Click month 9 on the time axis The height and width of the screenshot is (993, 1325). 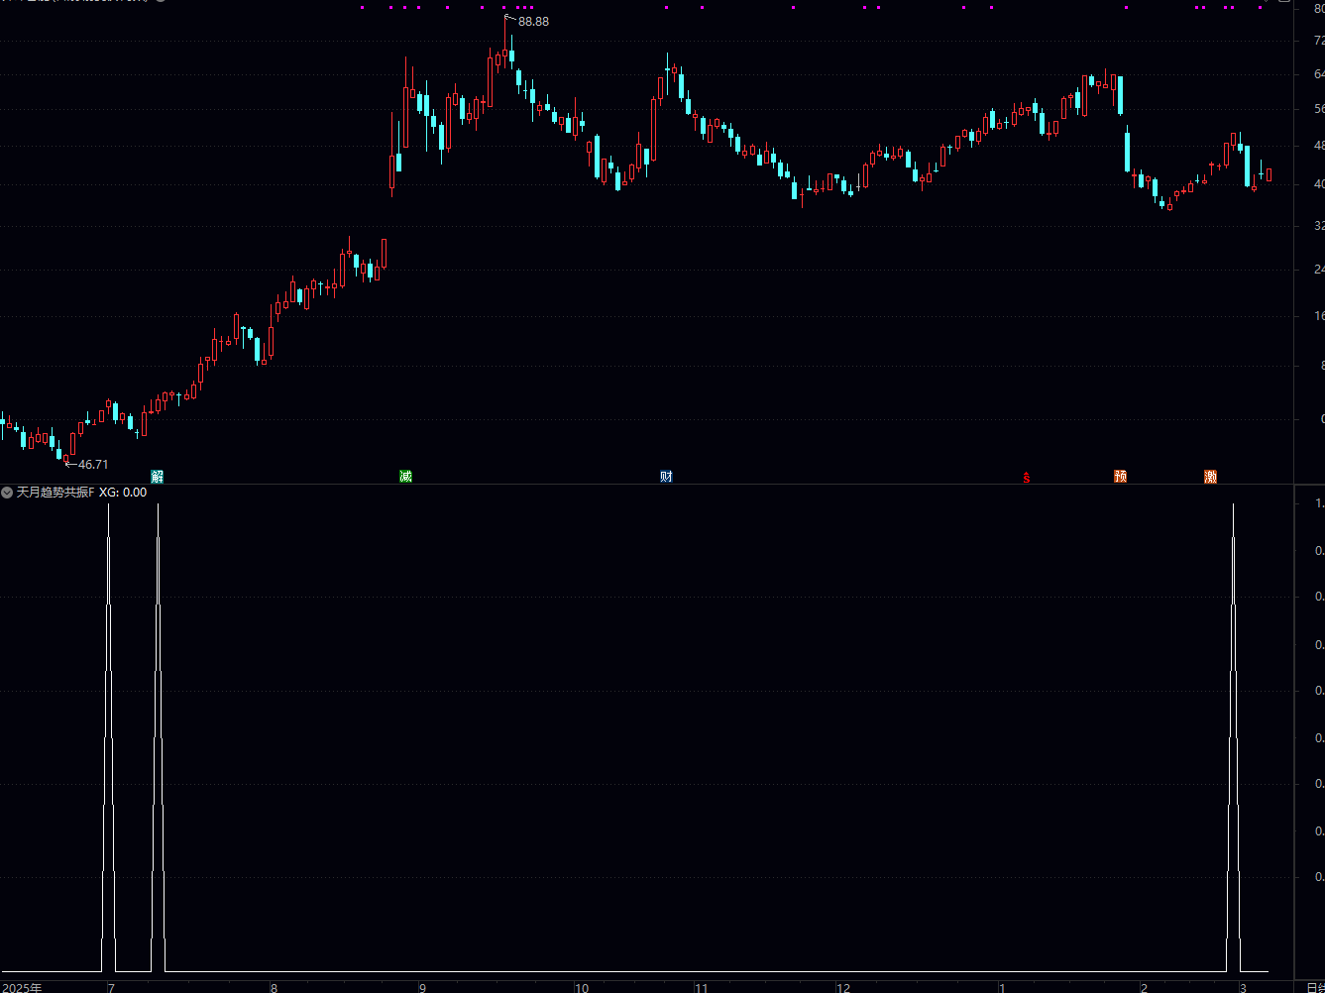click(422, 986)
